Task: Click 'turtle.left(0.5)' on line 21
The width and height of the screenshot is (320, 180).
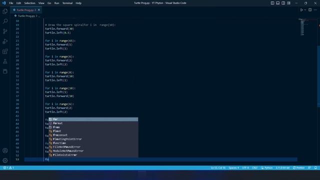Action: [x=58, y=32]
